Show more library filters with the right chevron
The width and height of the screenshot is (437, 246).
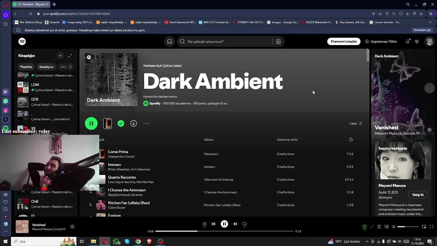(70, 67)
